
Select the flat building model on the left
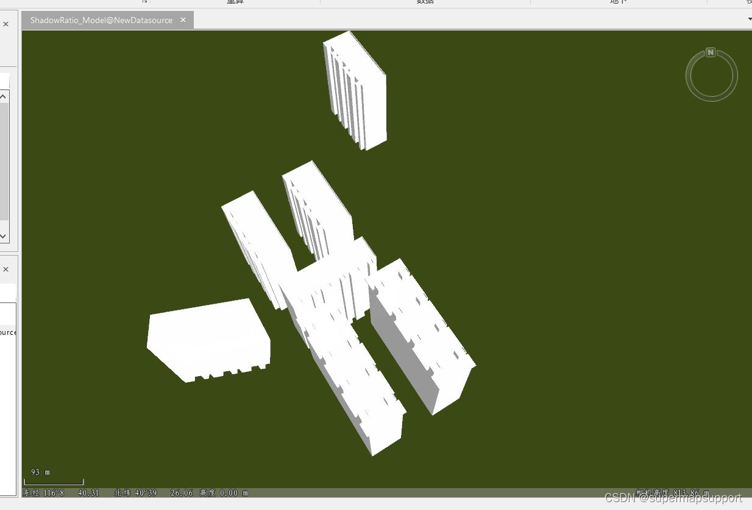click(x=207, y=338)
